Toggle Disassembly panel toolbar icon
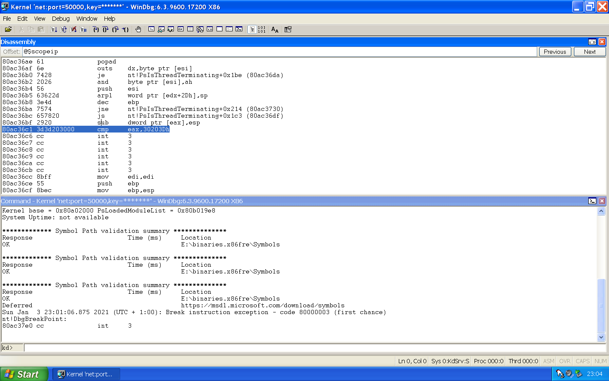 point(592,42)
